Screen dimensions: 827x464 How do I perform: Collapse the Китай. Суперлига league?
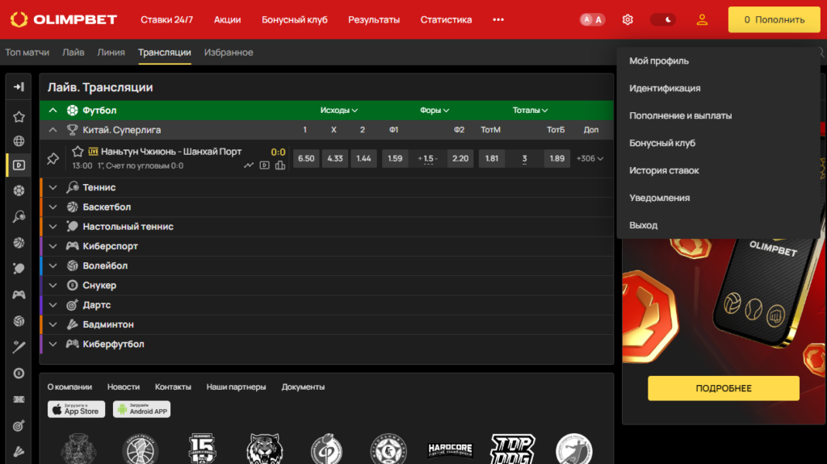(x=52, y=130)
